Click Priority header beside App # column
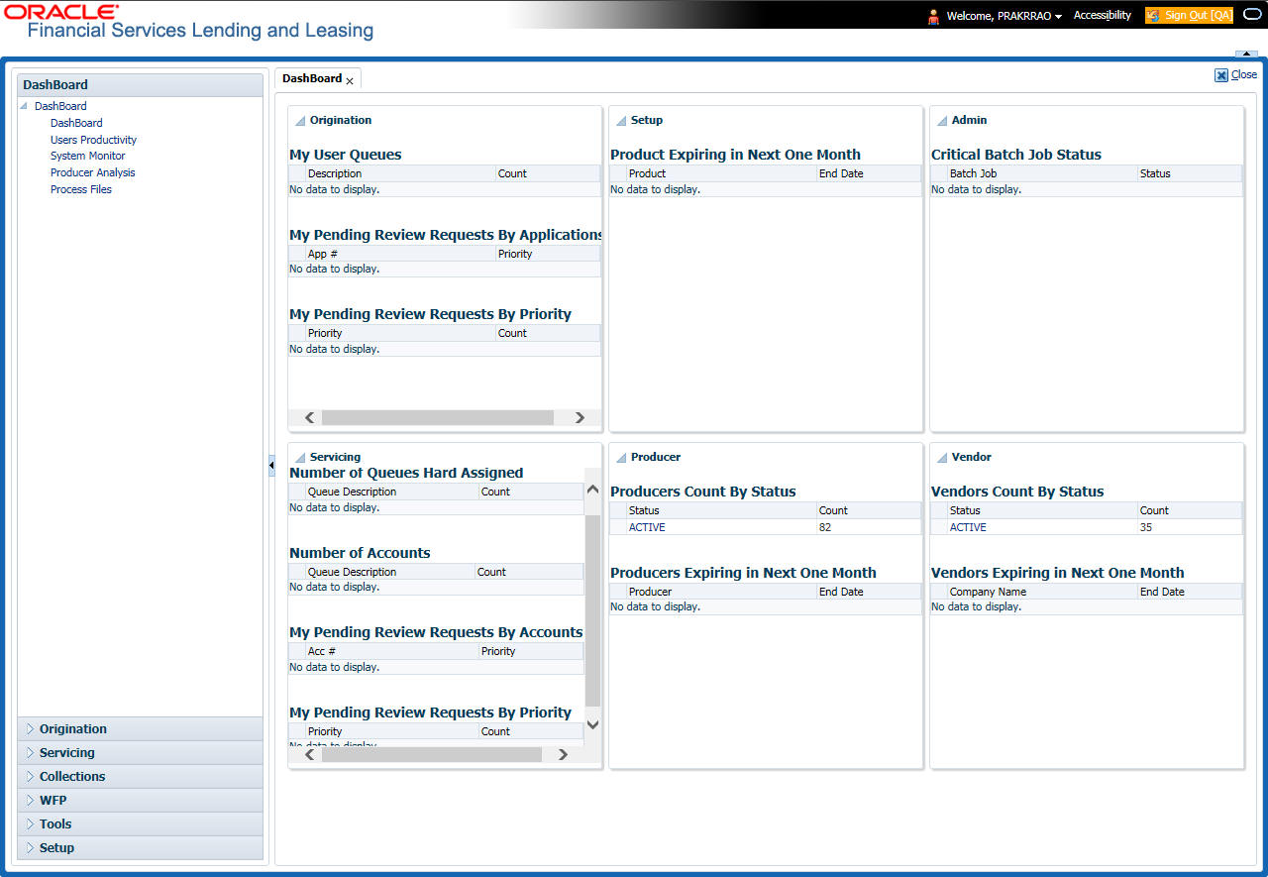Viewport: 1268px width, 877px height. [x=548, y=254]
